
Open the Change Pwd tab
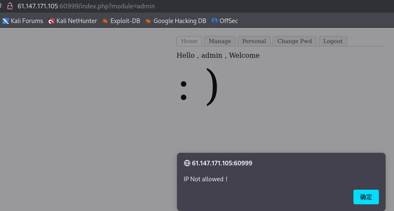click(x=294, y=41)
